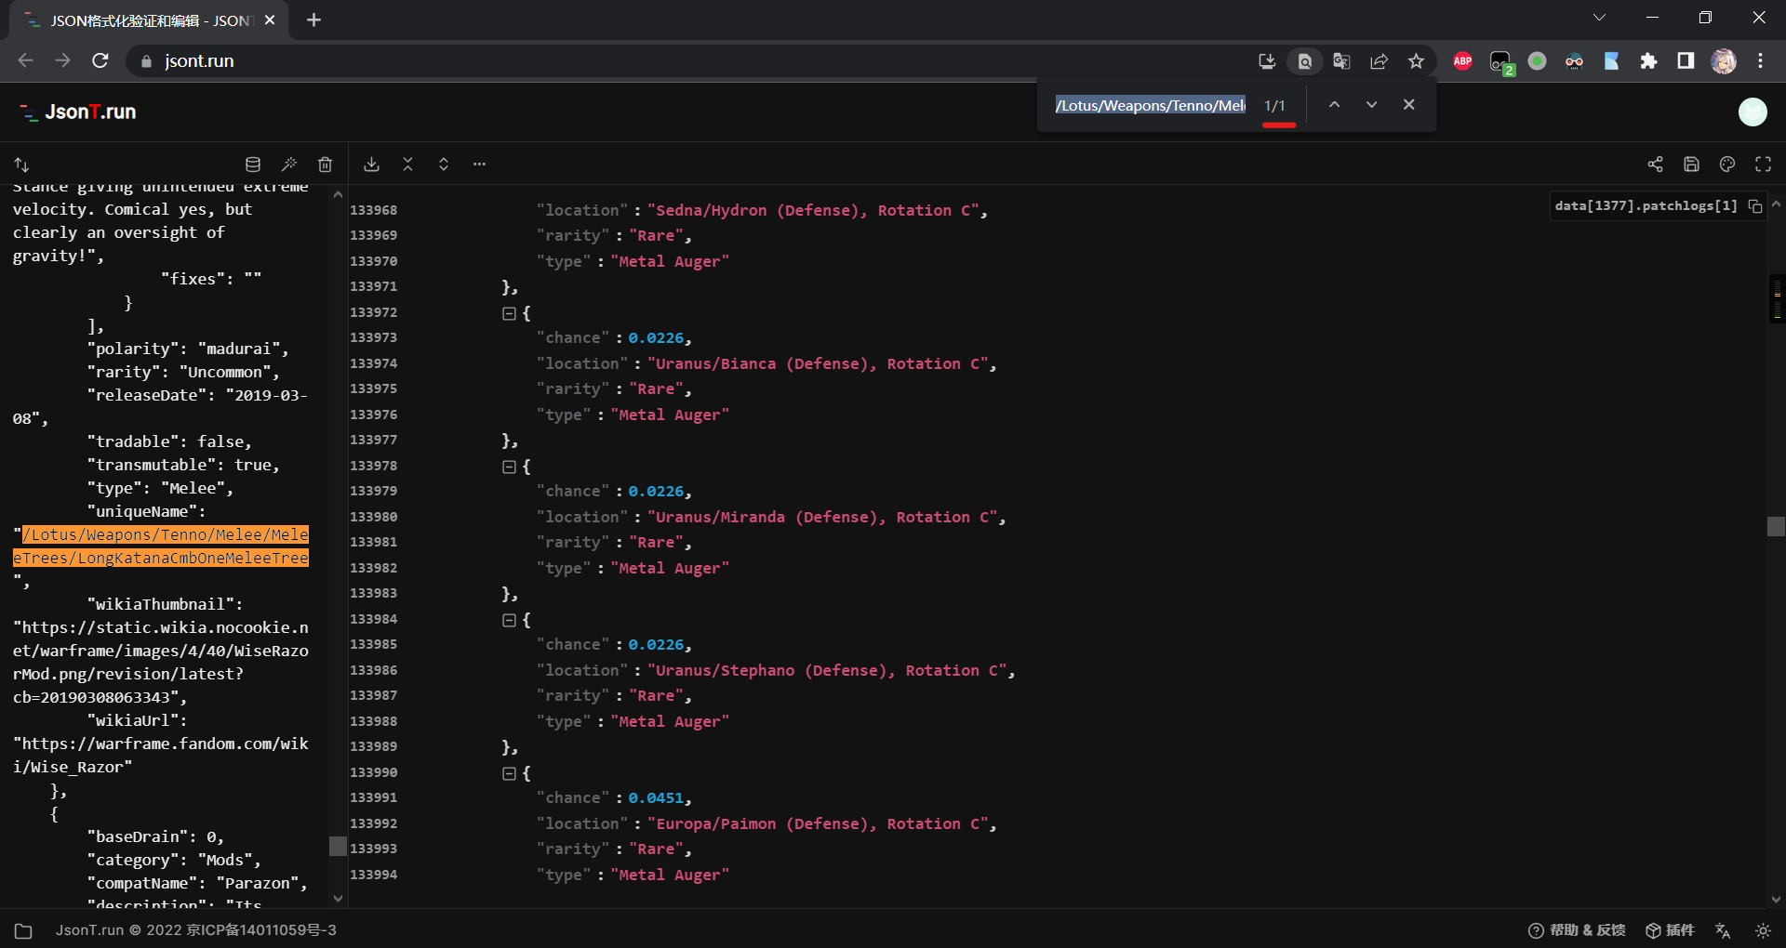Collapse all nodes in the JSON viewer
Screen dimensions: 1786x948
(407, 165)
